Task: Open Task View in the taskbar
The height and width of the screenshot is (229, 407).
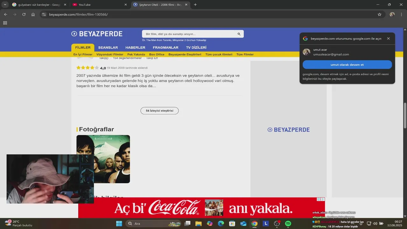Action: coord(187,224)
